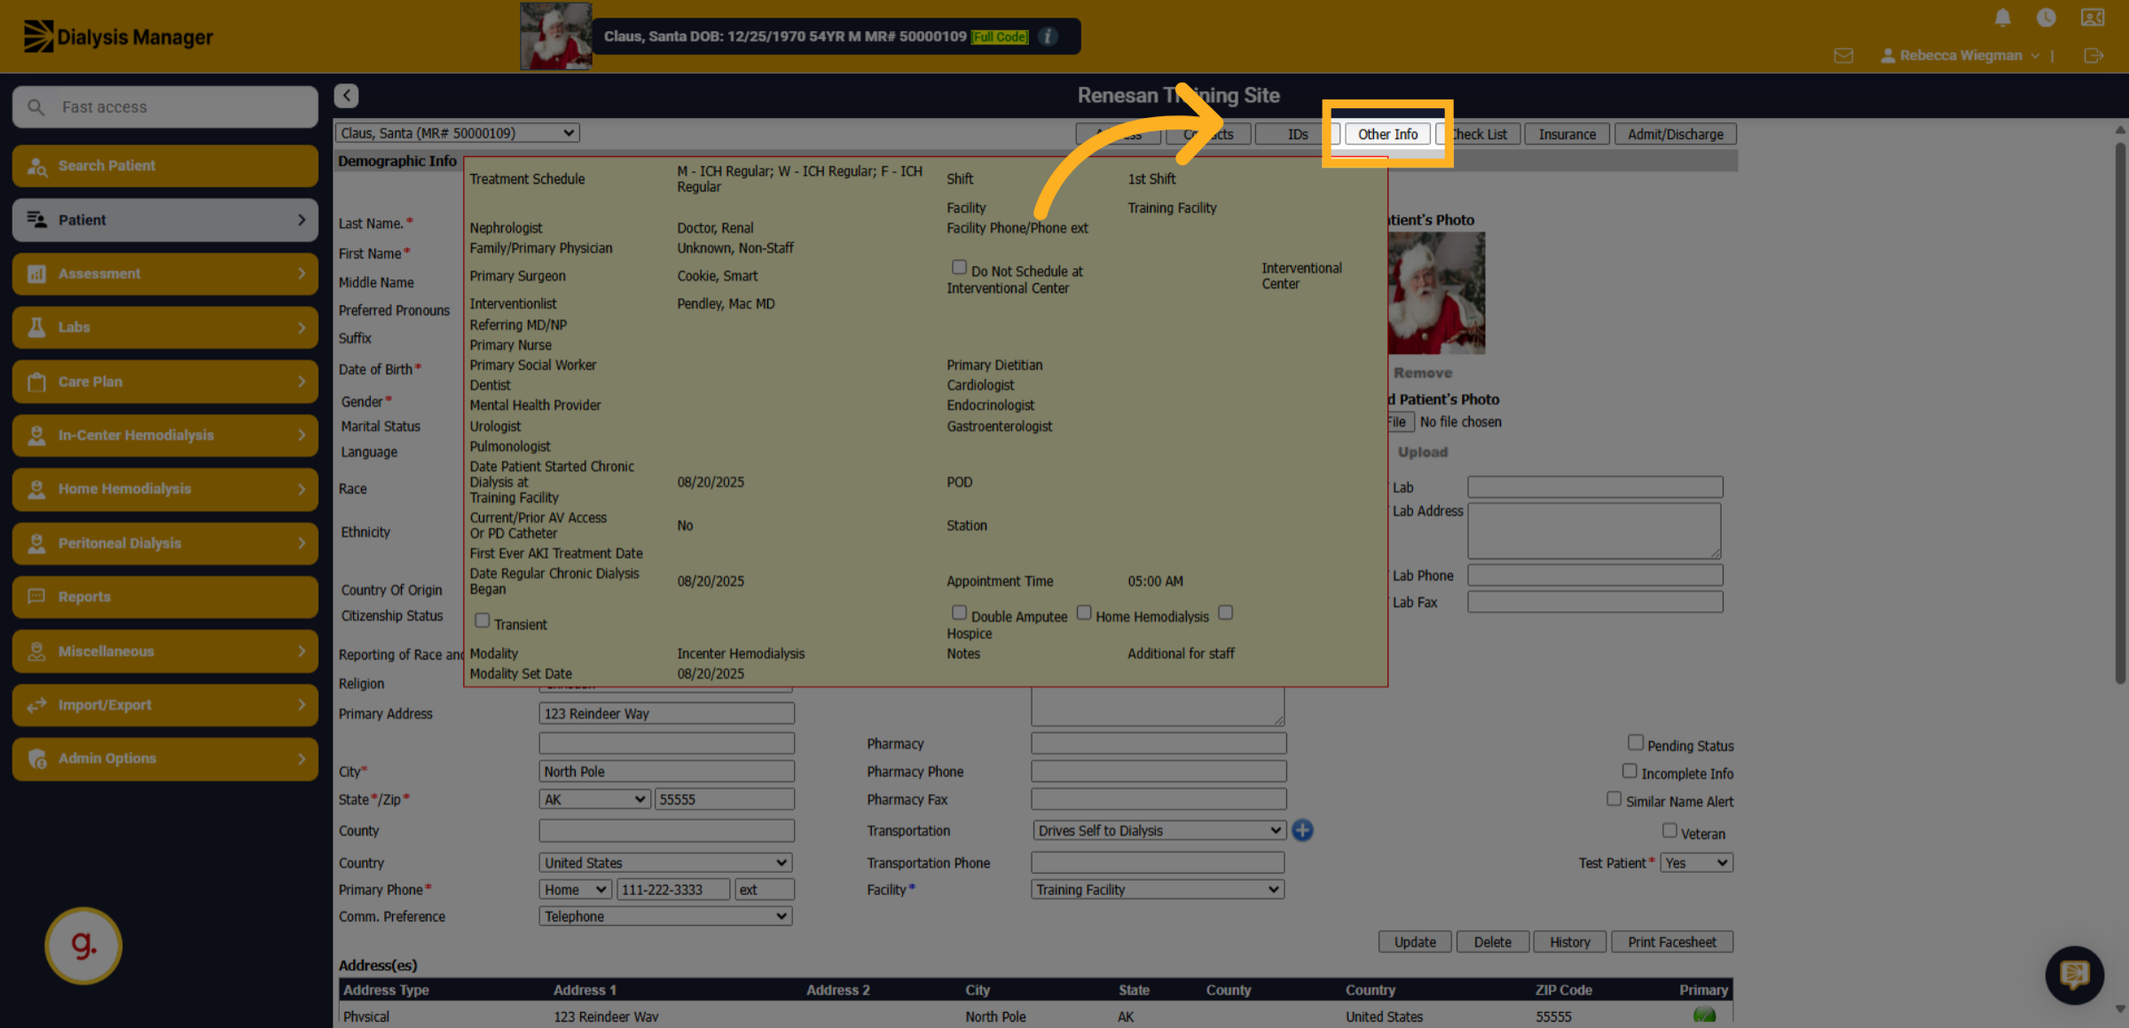
Task: Check the Veteran checkbox
Action: [x=1669, y=830]
